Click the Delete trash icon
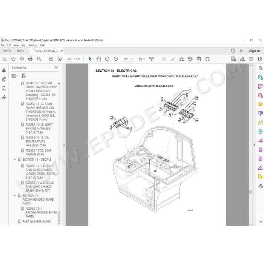This screenshot has width=264, height=264. click(x=199, y=59)
